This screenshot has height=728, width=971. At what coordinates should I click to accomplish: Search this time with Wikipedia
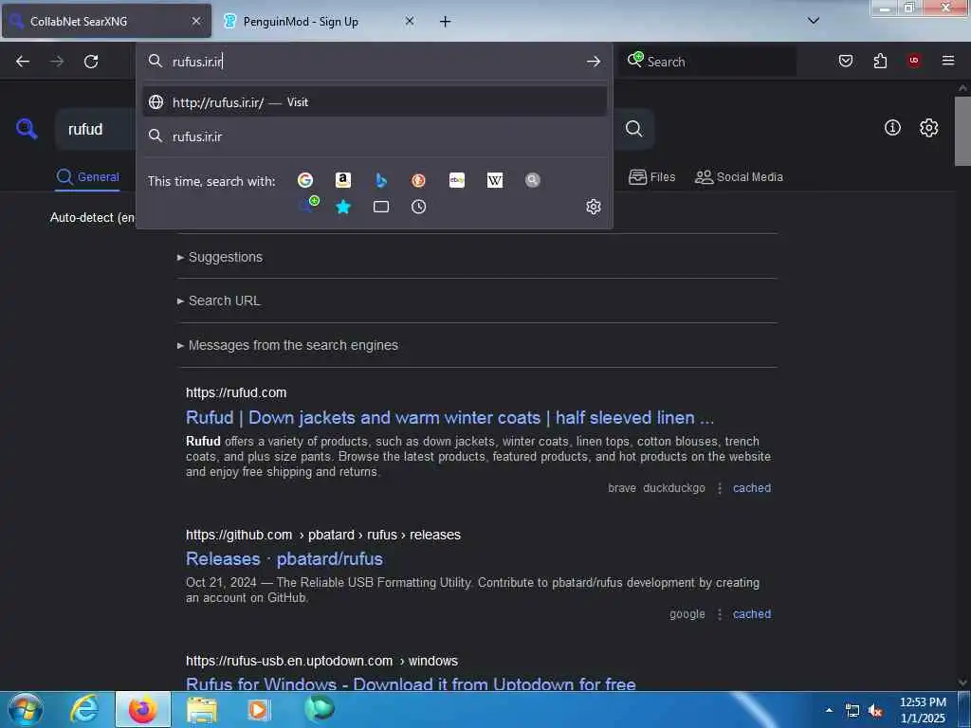pos(495,180)
